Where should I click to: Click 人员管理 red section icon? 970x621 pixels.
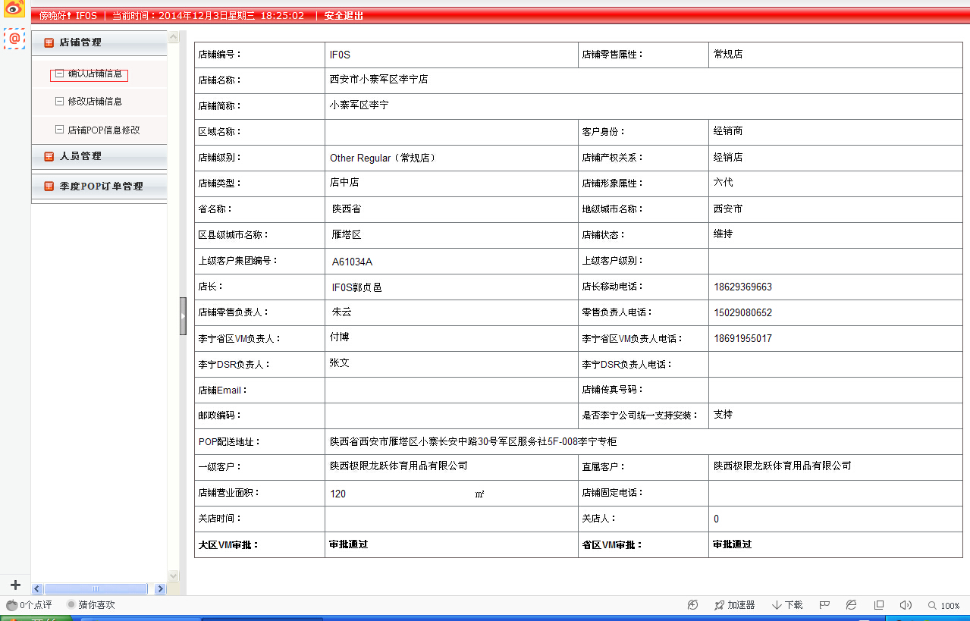click(49, 156)
